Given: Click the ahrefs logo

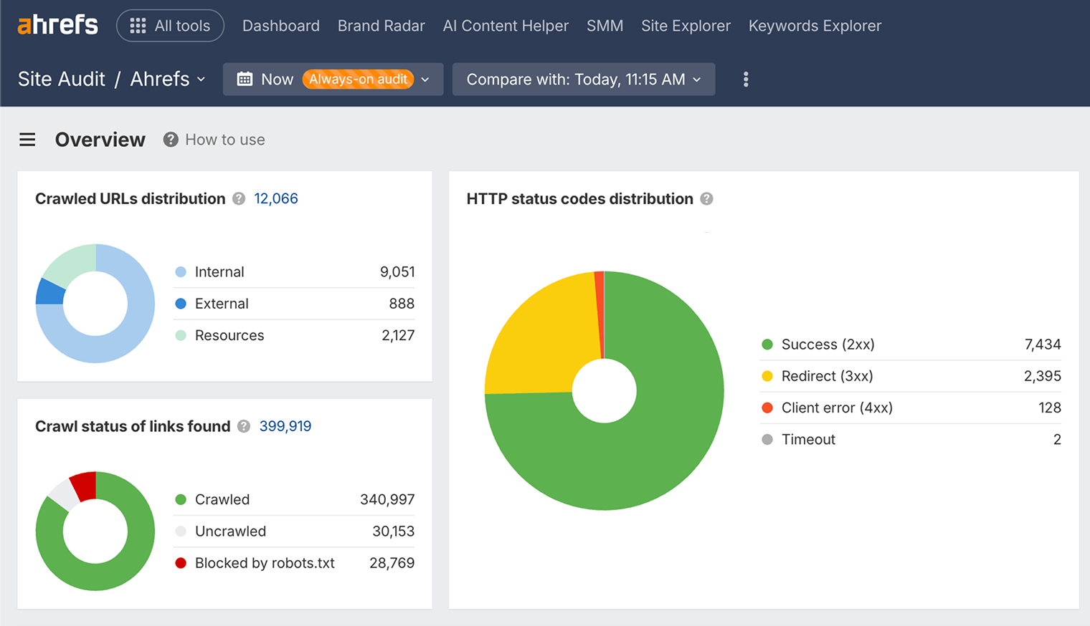Looking at the screenshot, I should pyautogui.click(x=57, y=24).
